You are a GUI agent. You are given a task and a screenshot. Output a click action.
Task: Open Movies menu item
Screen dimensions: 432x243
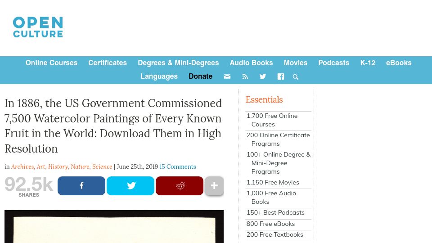pyautogui.click(x=295, y=63)
